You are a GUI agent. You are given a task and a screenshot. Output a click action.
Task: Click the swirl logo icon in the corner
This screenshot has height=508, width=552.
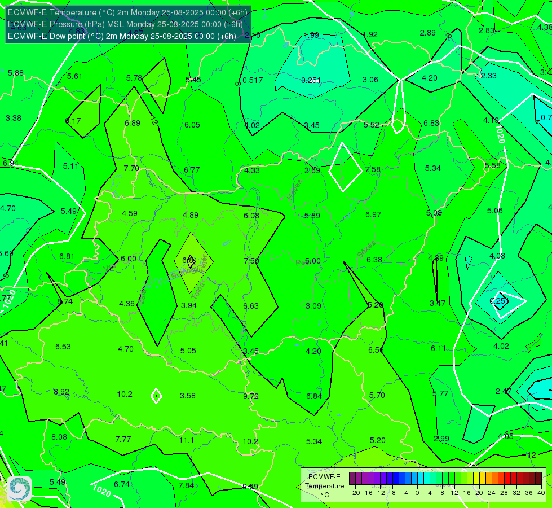click(19, 489)
